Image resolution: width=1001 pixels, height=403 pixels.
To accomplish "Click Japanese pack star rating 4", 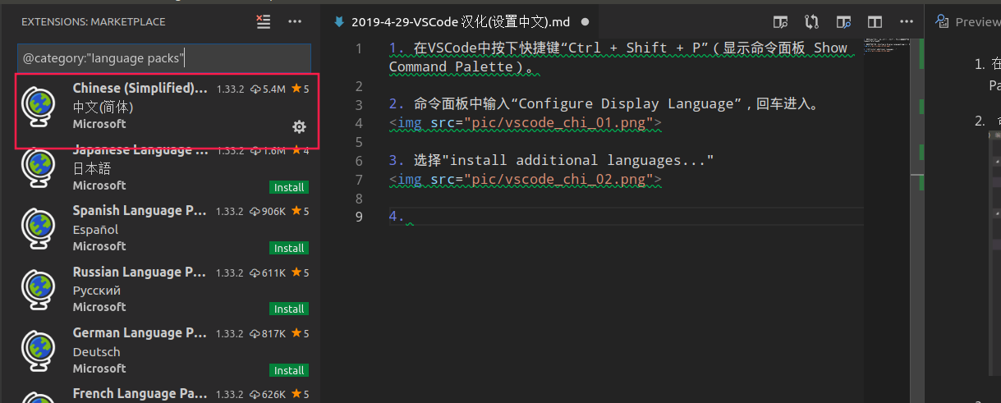I will point(301,150).
